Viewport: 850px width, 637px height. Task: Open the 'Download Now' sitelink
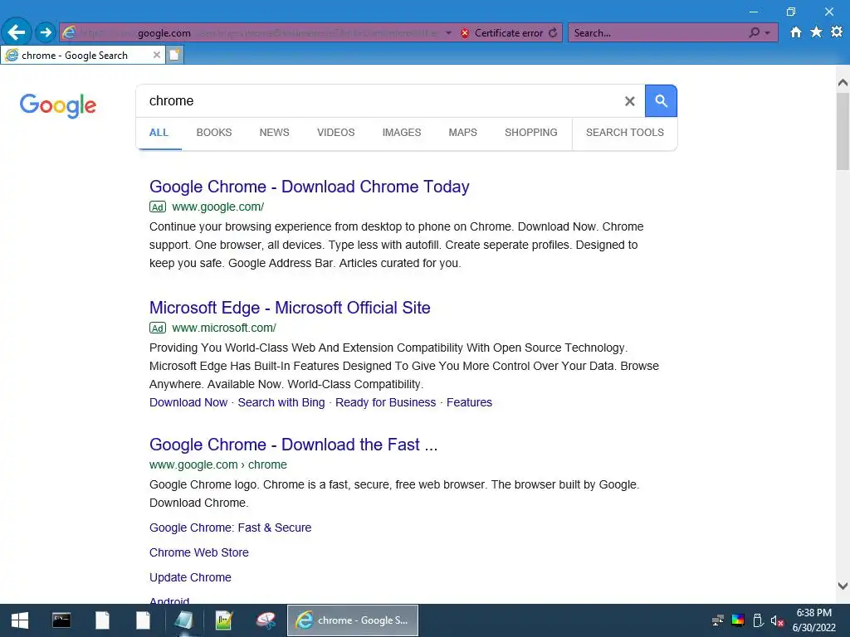tap(188, 402)
